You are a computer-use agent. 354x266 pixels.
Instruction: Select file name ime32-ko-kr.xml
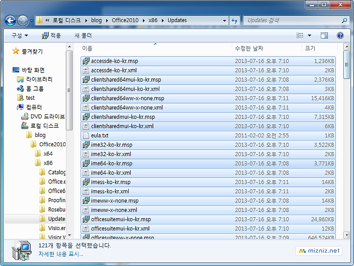pos(111,154)
